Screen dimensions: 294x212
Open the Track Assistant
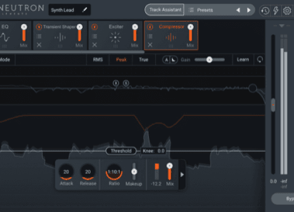point(165,10)
